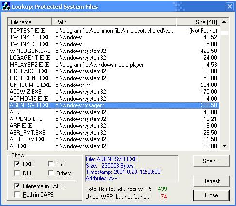Click the Size 235008 Bytes detail line
This screenshot has width=236, height=206.
110,166
